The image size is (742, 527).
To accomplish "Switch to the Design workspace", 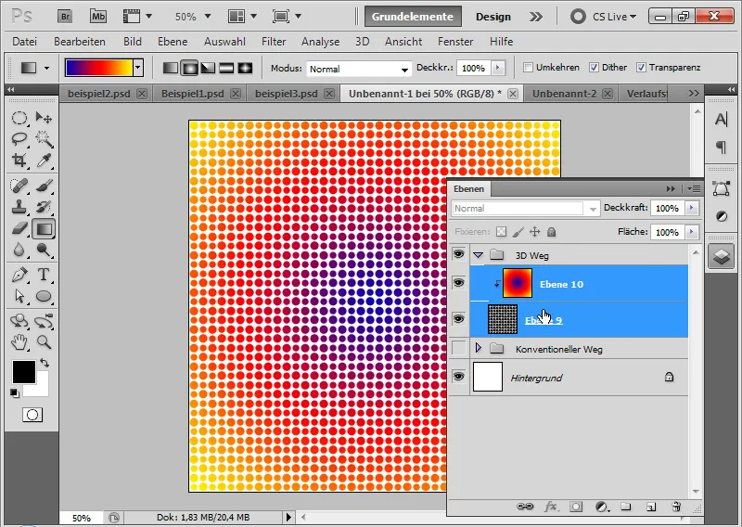I will 493,17.
